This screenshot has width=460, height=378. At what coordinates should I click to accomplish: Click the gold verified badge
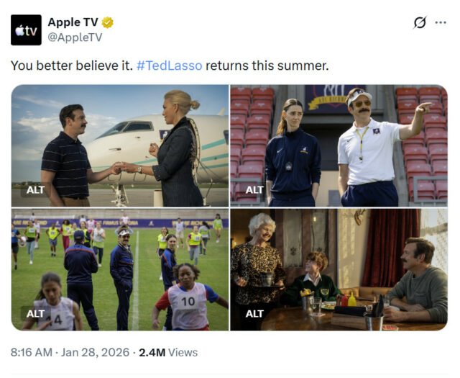108,22
